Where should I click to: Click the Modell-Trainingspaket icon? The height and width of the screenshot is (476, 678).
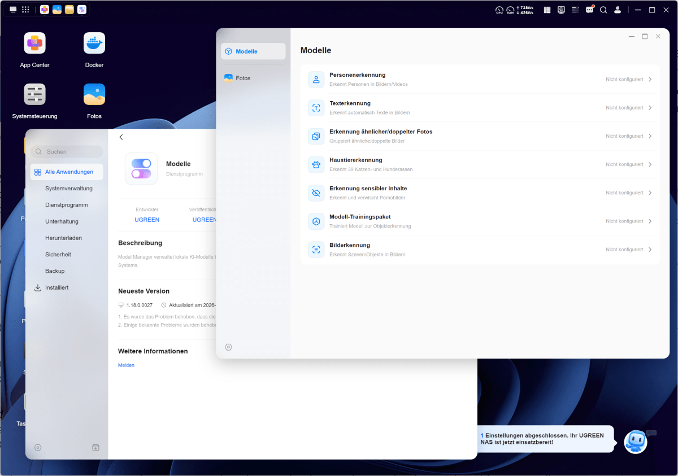click(x=316, y=221)
